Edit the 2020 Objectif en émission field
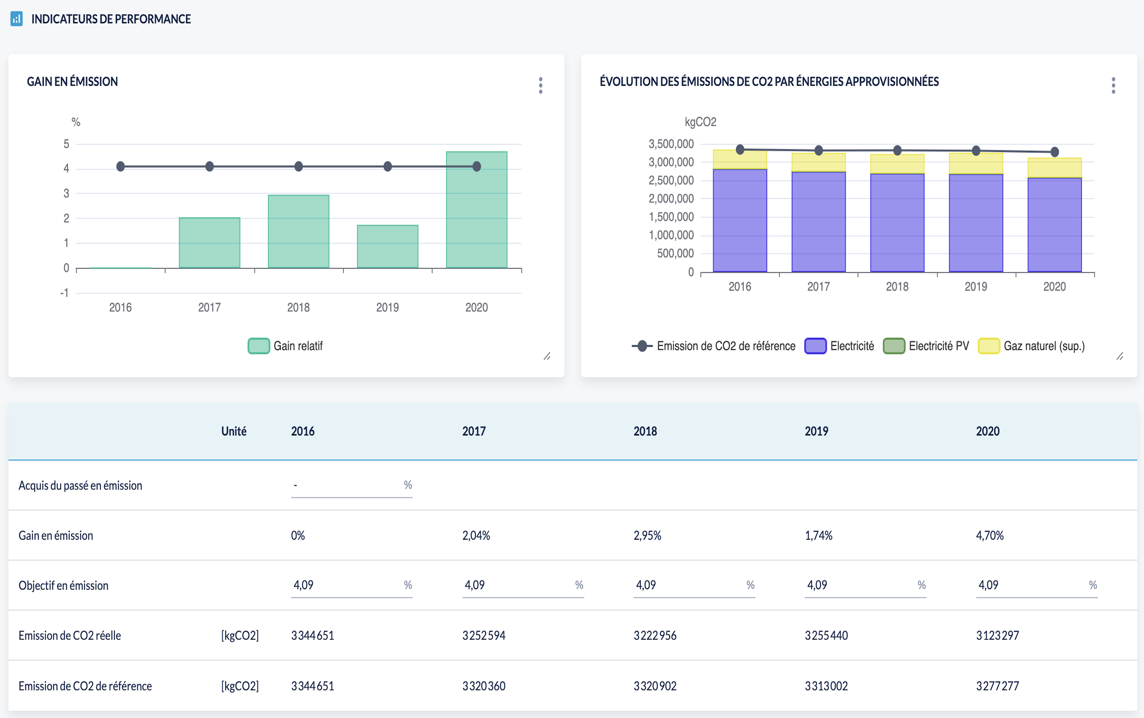Image resolution: width=1144 pixels, height=718 pixels. coord(1037,585)
